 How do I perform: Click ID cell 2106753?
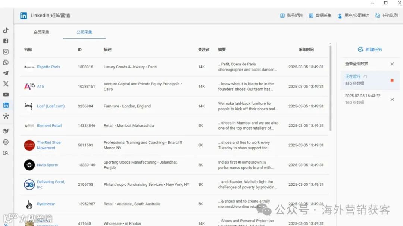point(85,184)
